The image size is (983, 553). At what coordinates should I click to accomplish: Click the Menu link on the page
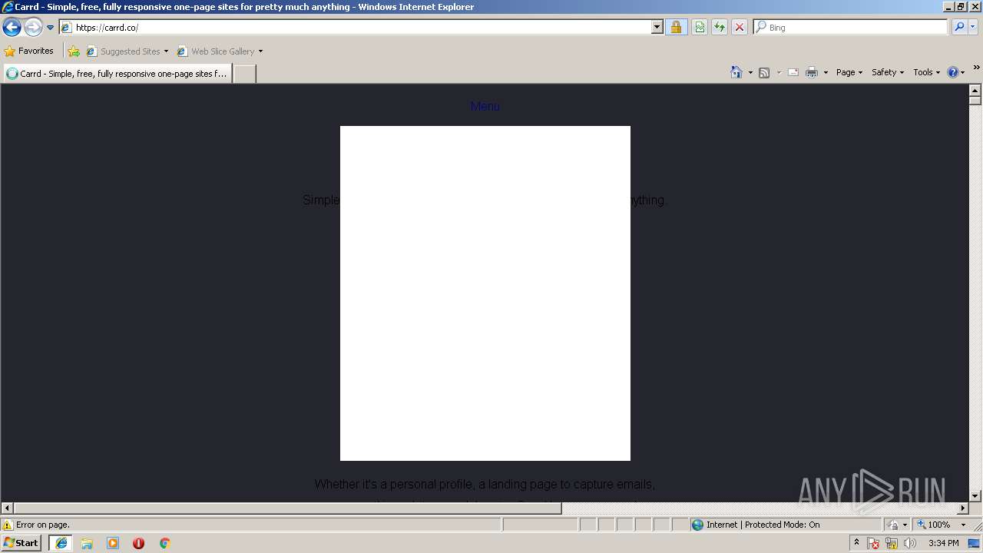485,106
